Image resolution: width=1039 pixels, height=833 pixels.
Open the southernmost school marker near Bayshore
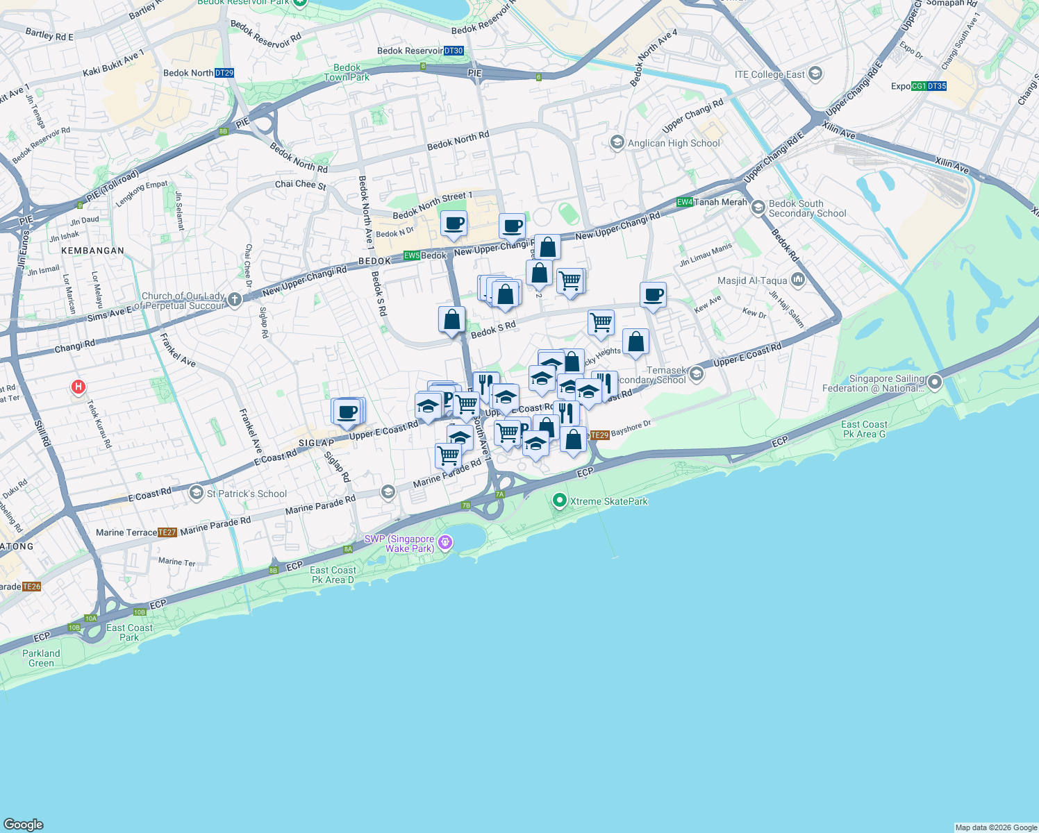535,445
